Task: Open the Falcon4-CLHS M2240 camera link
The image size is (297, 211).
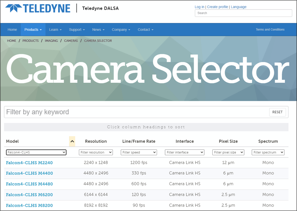Action: (29, 163)
